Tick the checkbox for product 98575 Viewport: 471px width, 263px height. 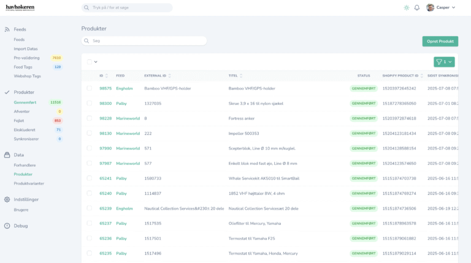coord(89,88)
